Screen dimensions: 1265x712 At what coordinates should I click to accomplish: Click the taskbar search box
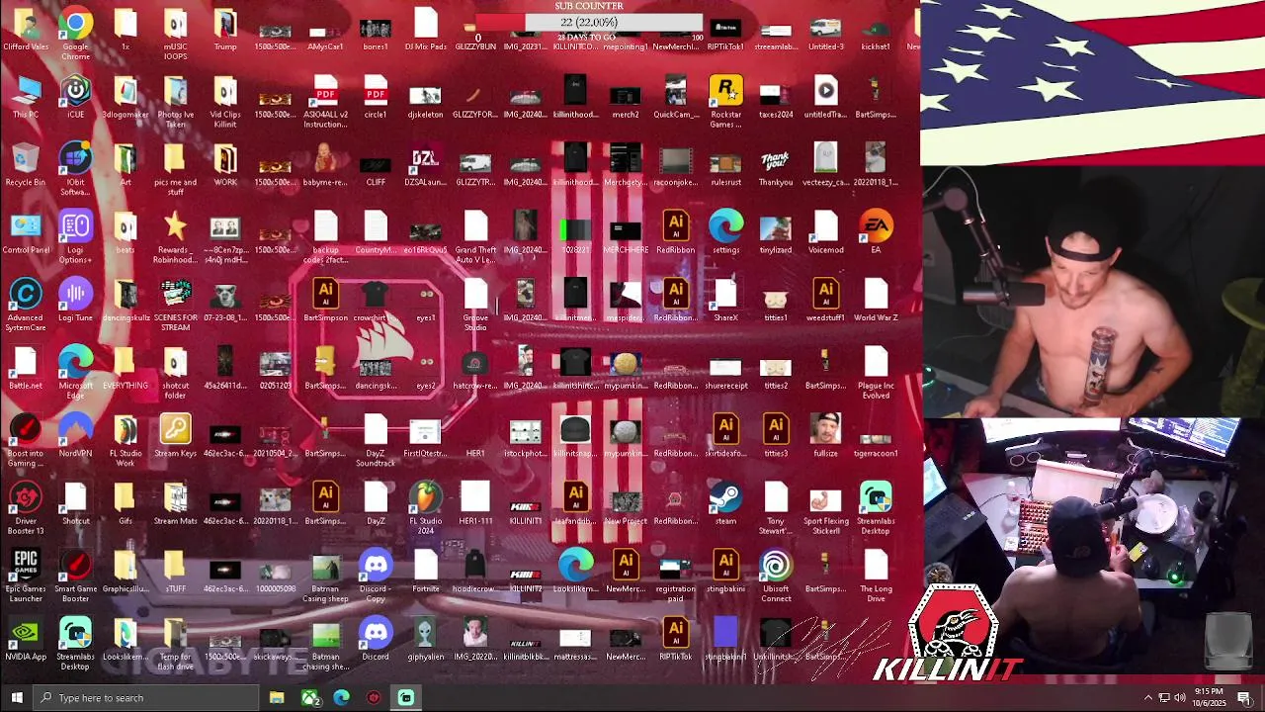click(x=147, y=698)
